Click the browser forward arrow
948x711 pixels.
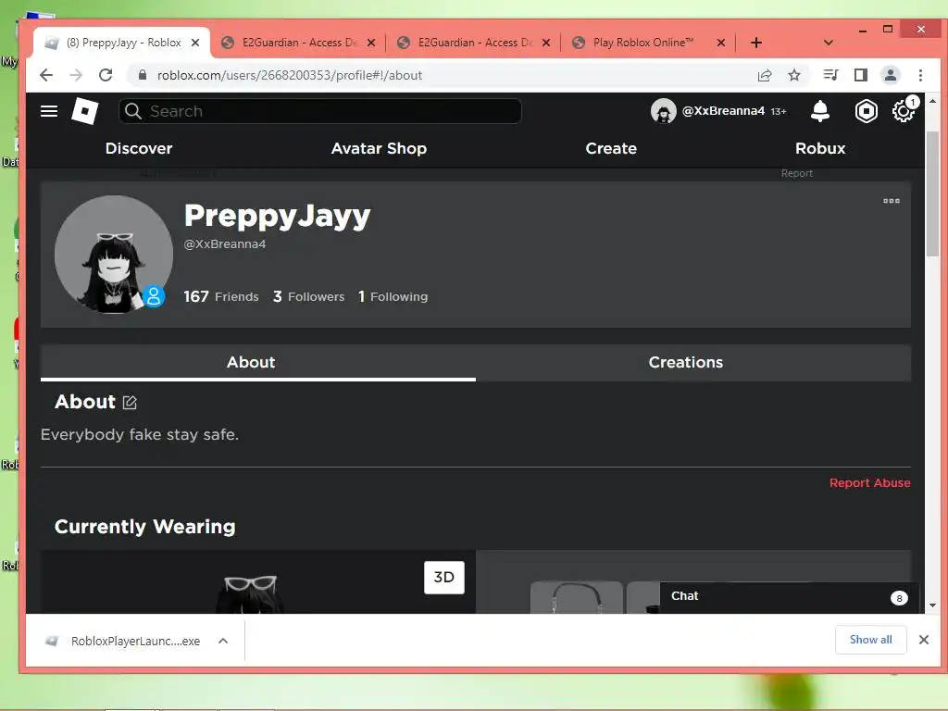pyautogui.click(x=76, y=75)
